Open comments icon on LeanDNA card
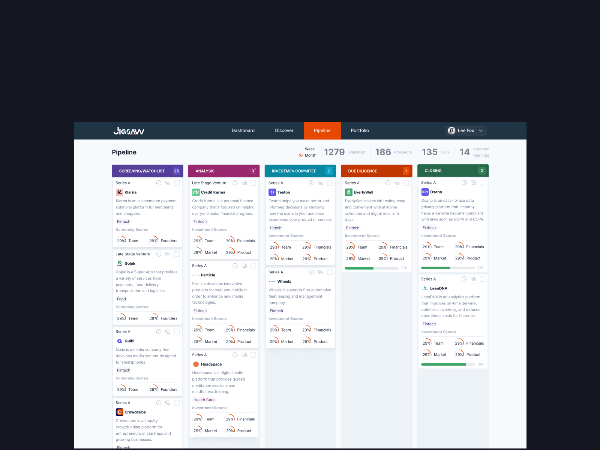This screenshot has height=450, width=600. tap(473, 279)
